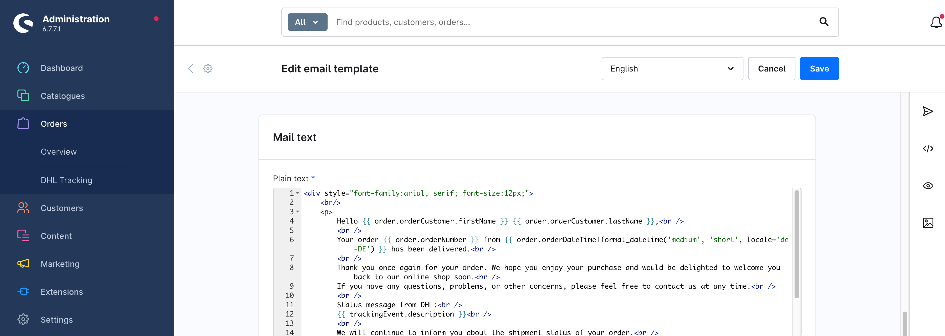Open the DHL Tracking submenu item
The image size is (945, 336).
point(67,180)
